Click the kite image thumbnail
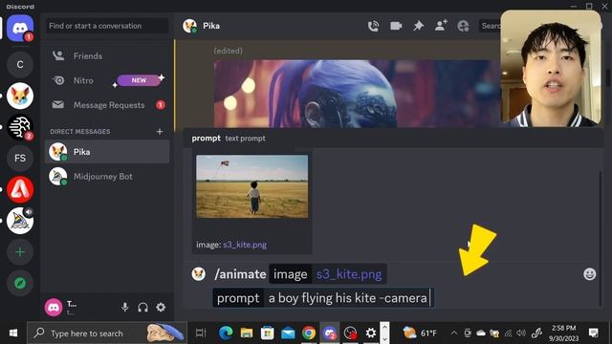This screenshot has height=344, width=612. click(x=251, y=186)
